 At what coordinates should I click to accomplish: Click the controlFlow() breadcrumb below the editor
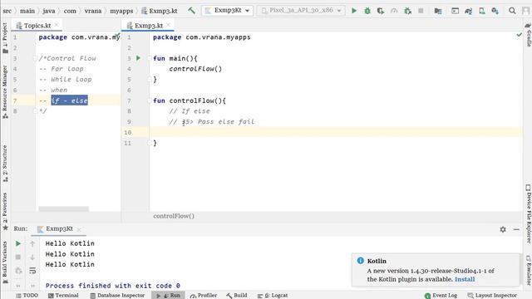pyautogui.click(x=174, y=216)
